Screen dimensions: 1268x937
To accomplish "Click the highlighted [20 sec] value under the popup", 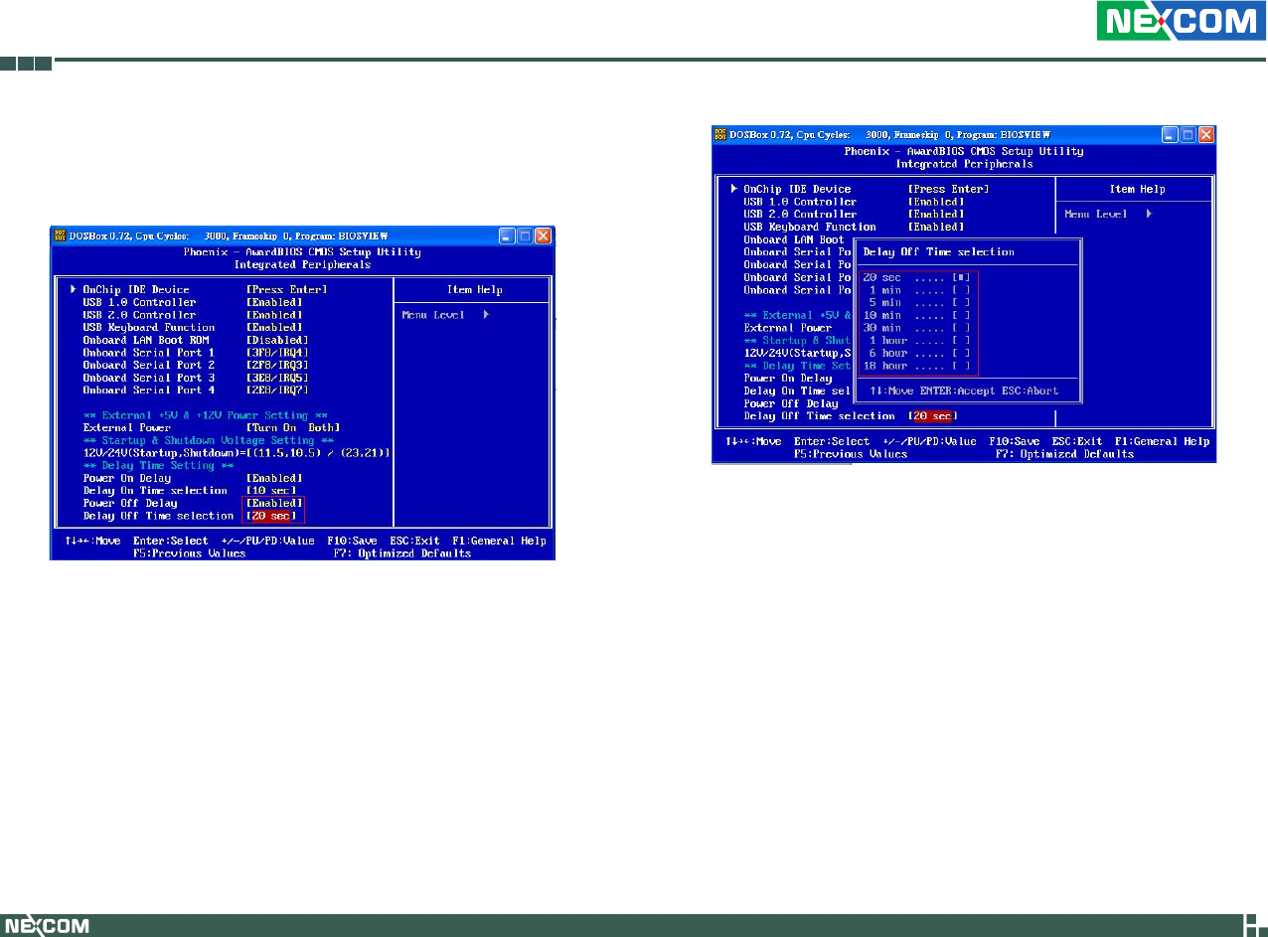I will tap(932, 415).
